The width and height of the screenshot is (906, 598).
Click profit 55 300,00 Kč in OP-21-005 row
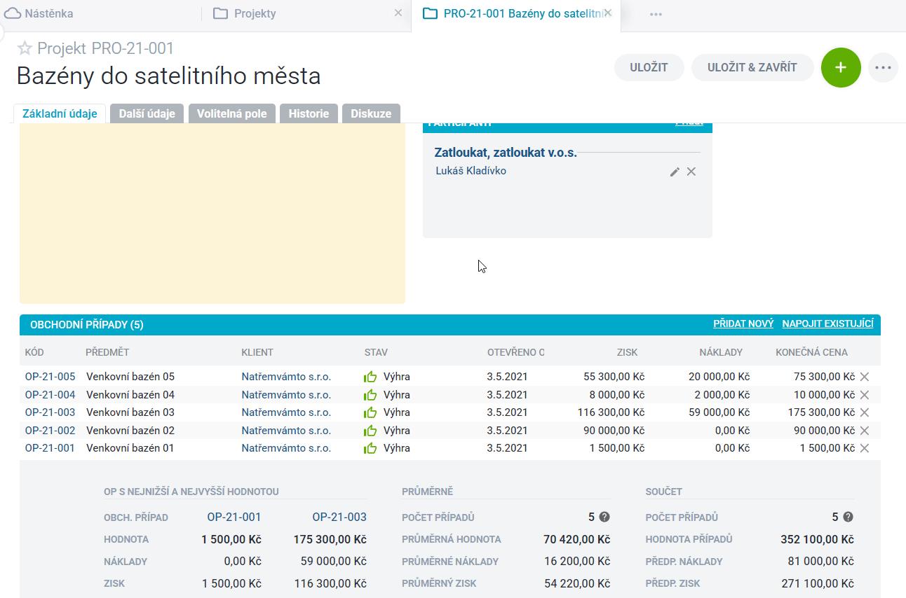pyautogui.click(x=614, y=377)
